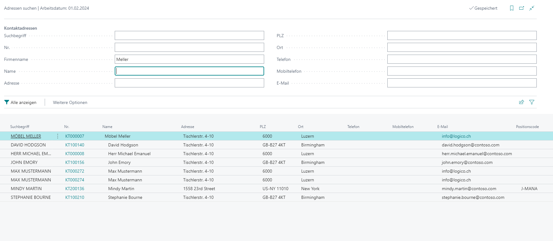This screenshot has width=553, height=241.
Task: Click address cell 1558 23rd Street
Action: pos(199,189)
